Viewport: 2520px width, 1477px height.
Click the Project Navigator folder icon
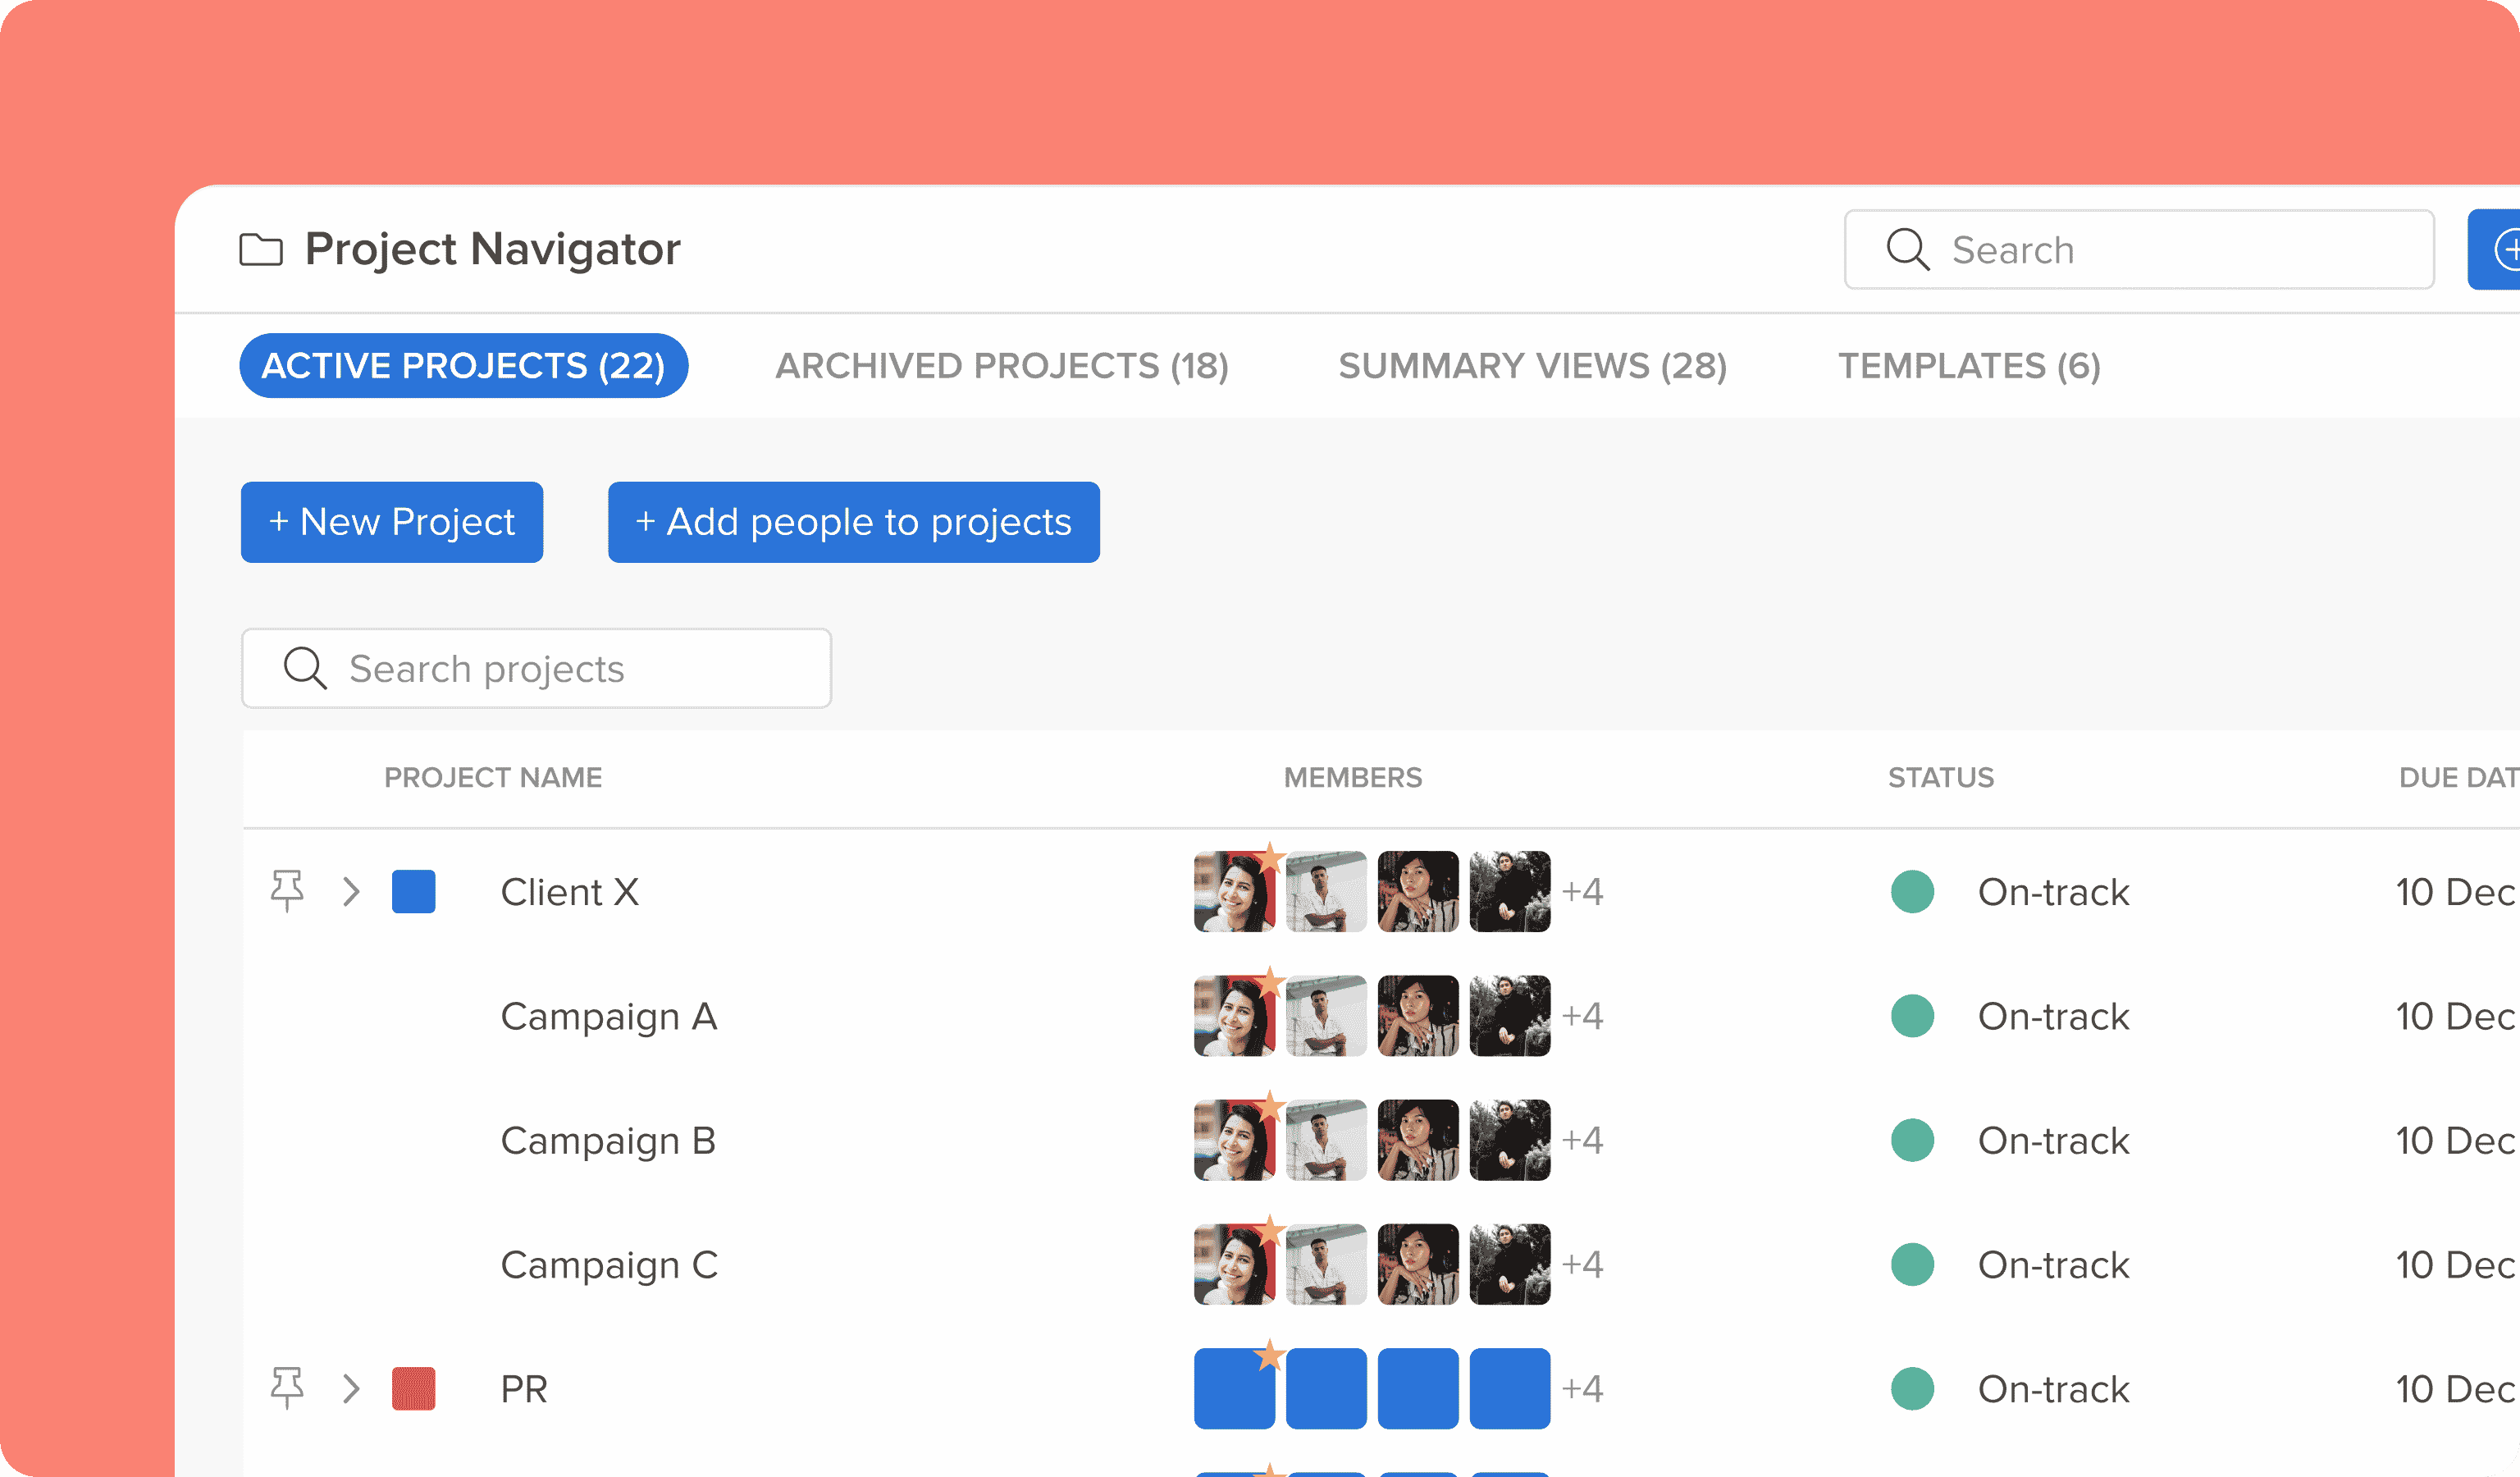point(261,249)
